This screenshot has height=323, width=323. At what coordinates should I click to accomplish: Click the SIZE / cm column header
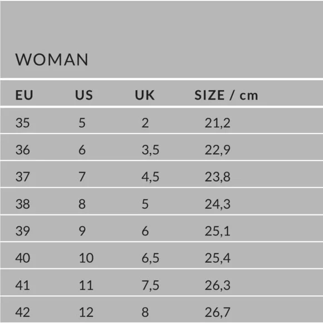(226, 95)
